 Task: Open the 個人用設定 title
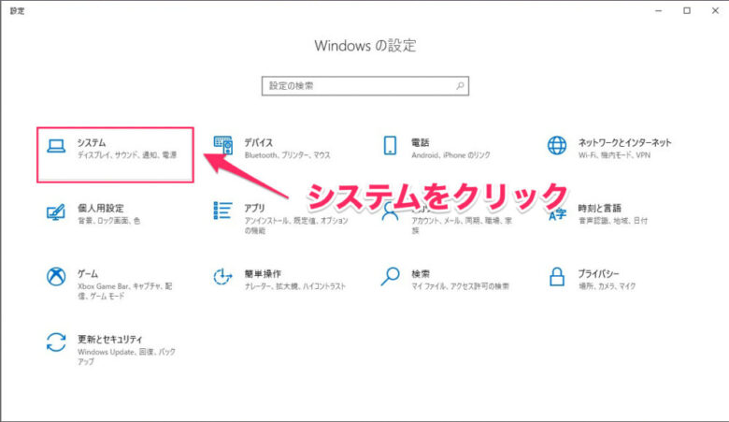click(100, 208)
